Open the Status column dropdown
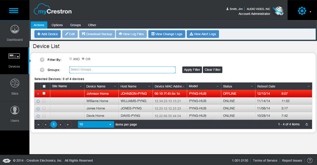 252,86
